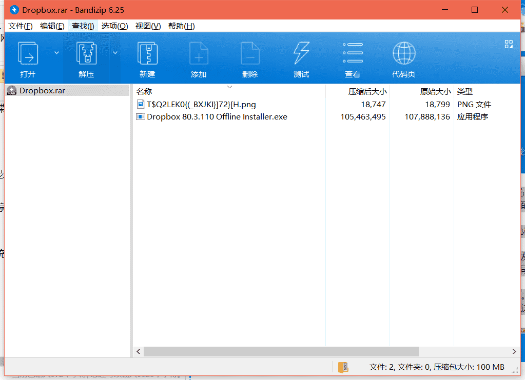Open the File (文件) menu
Image resolution: width=525 pixels, height=380 pixels.
coord(21,26)
